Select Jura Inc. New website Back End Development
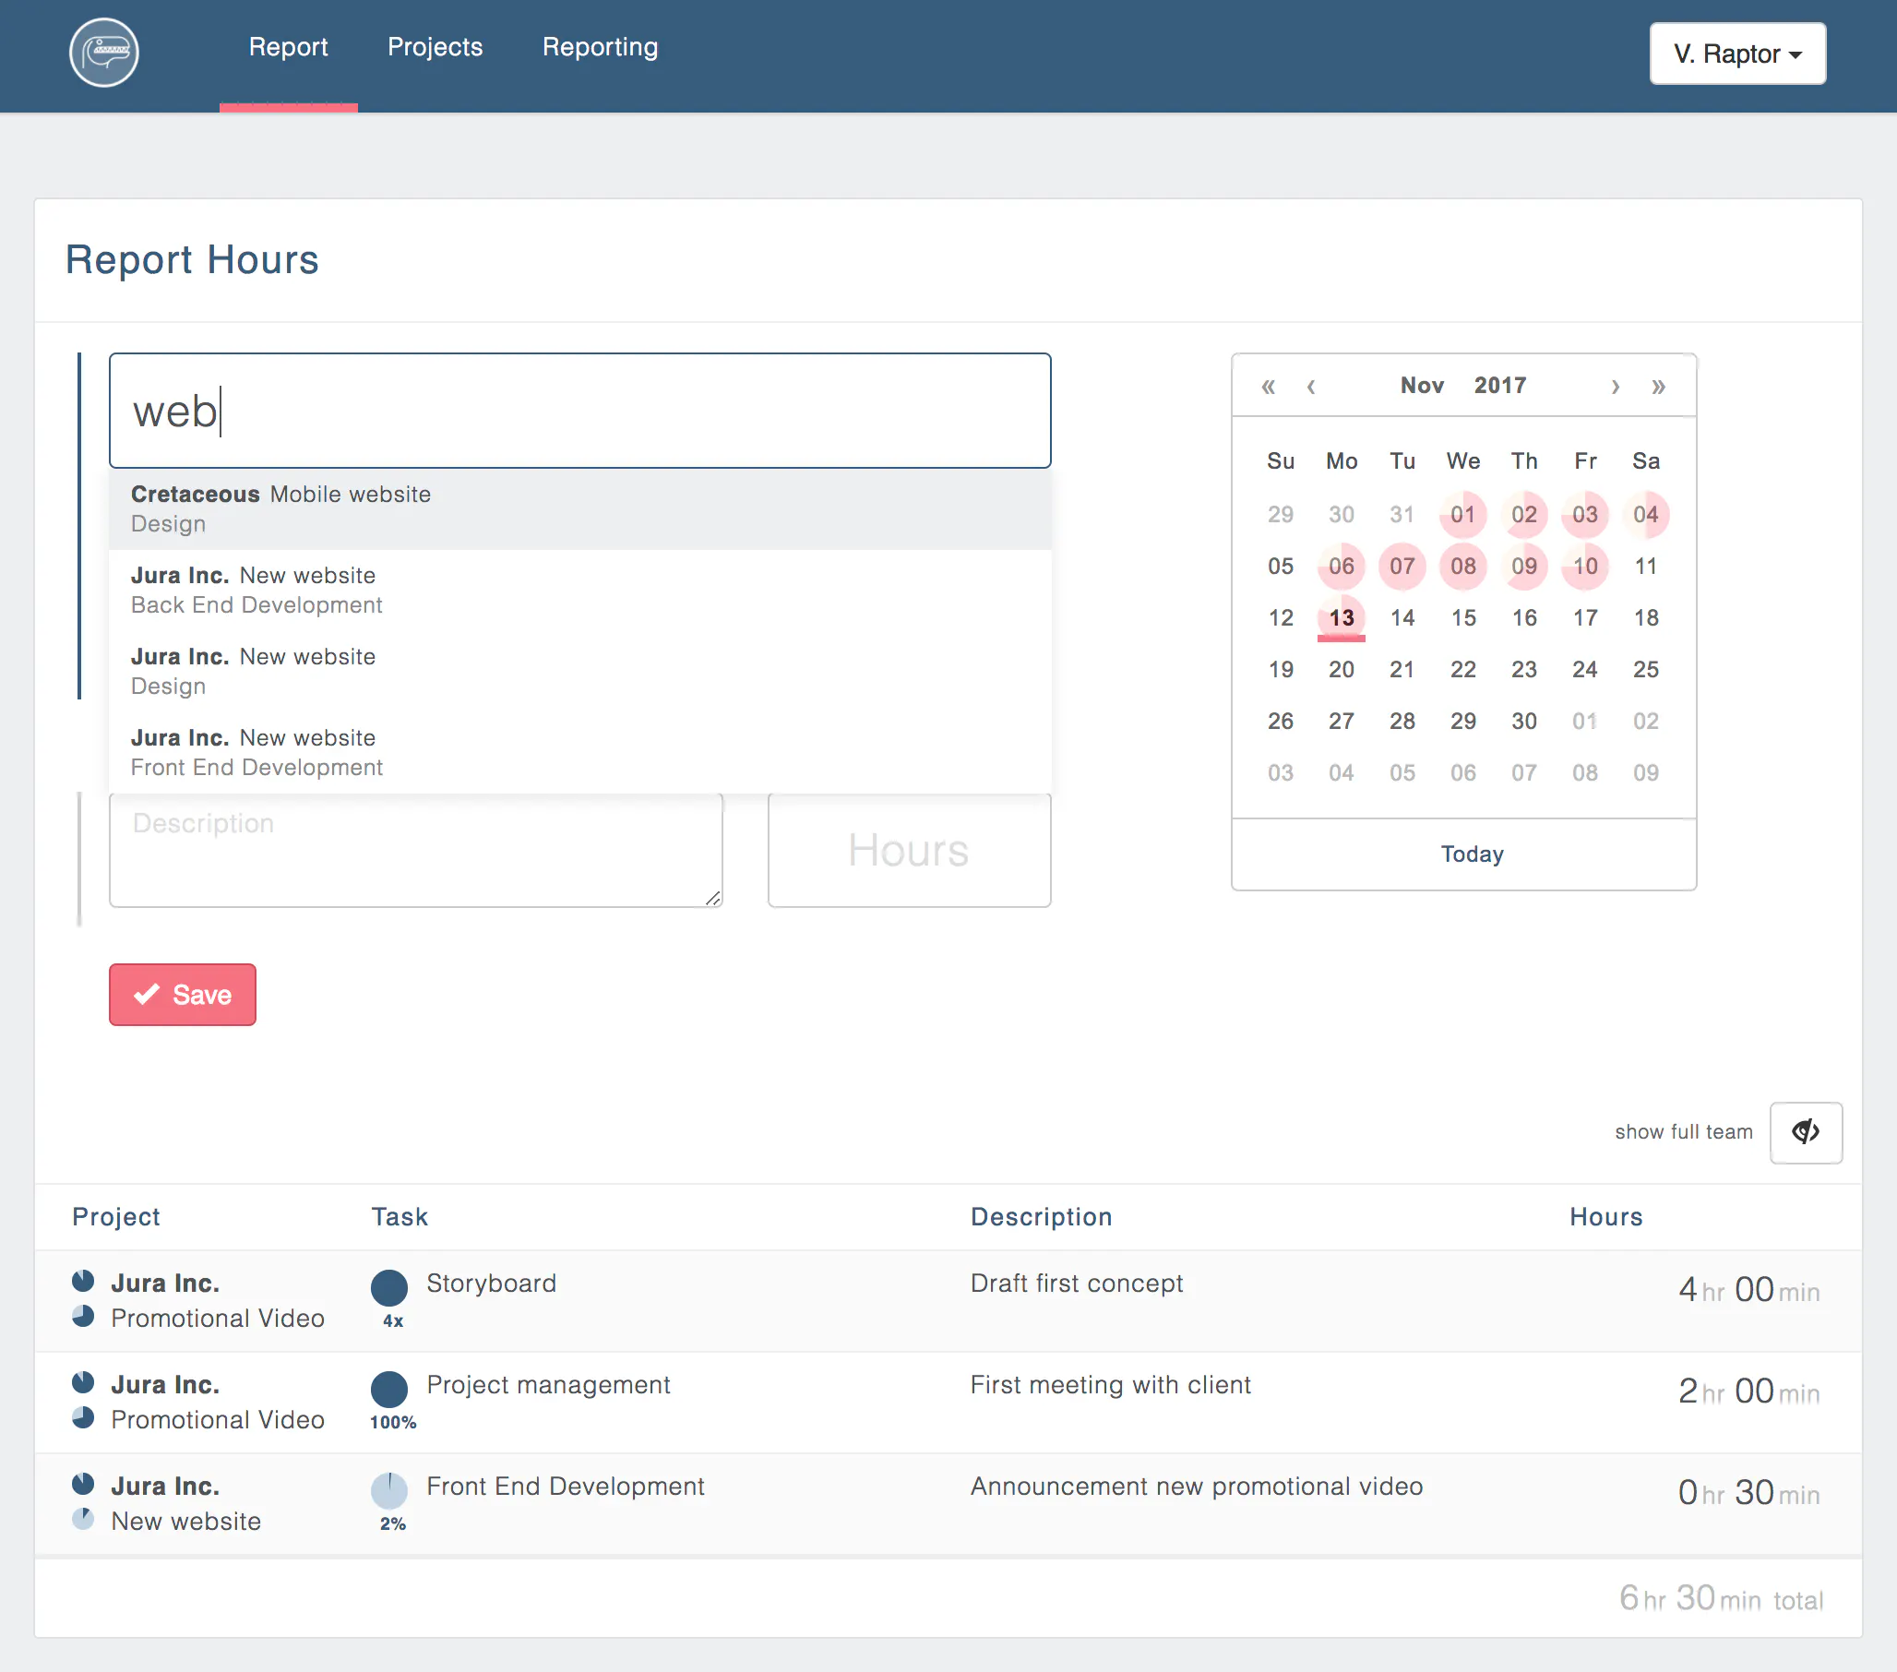The height and width of the screenshot is (1672, 1897). 580,591
